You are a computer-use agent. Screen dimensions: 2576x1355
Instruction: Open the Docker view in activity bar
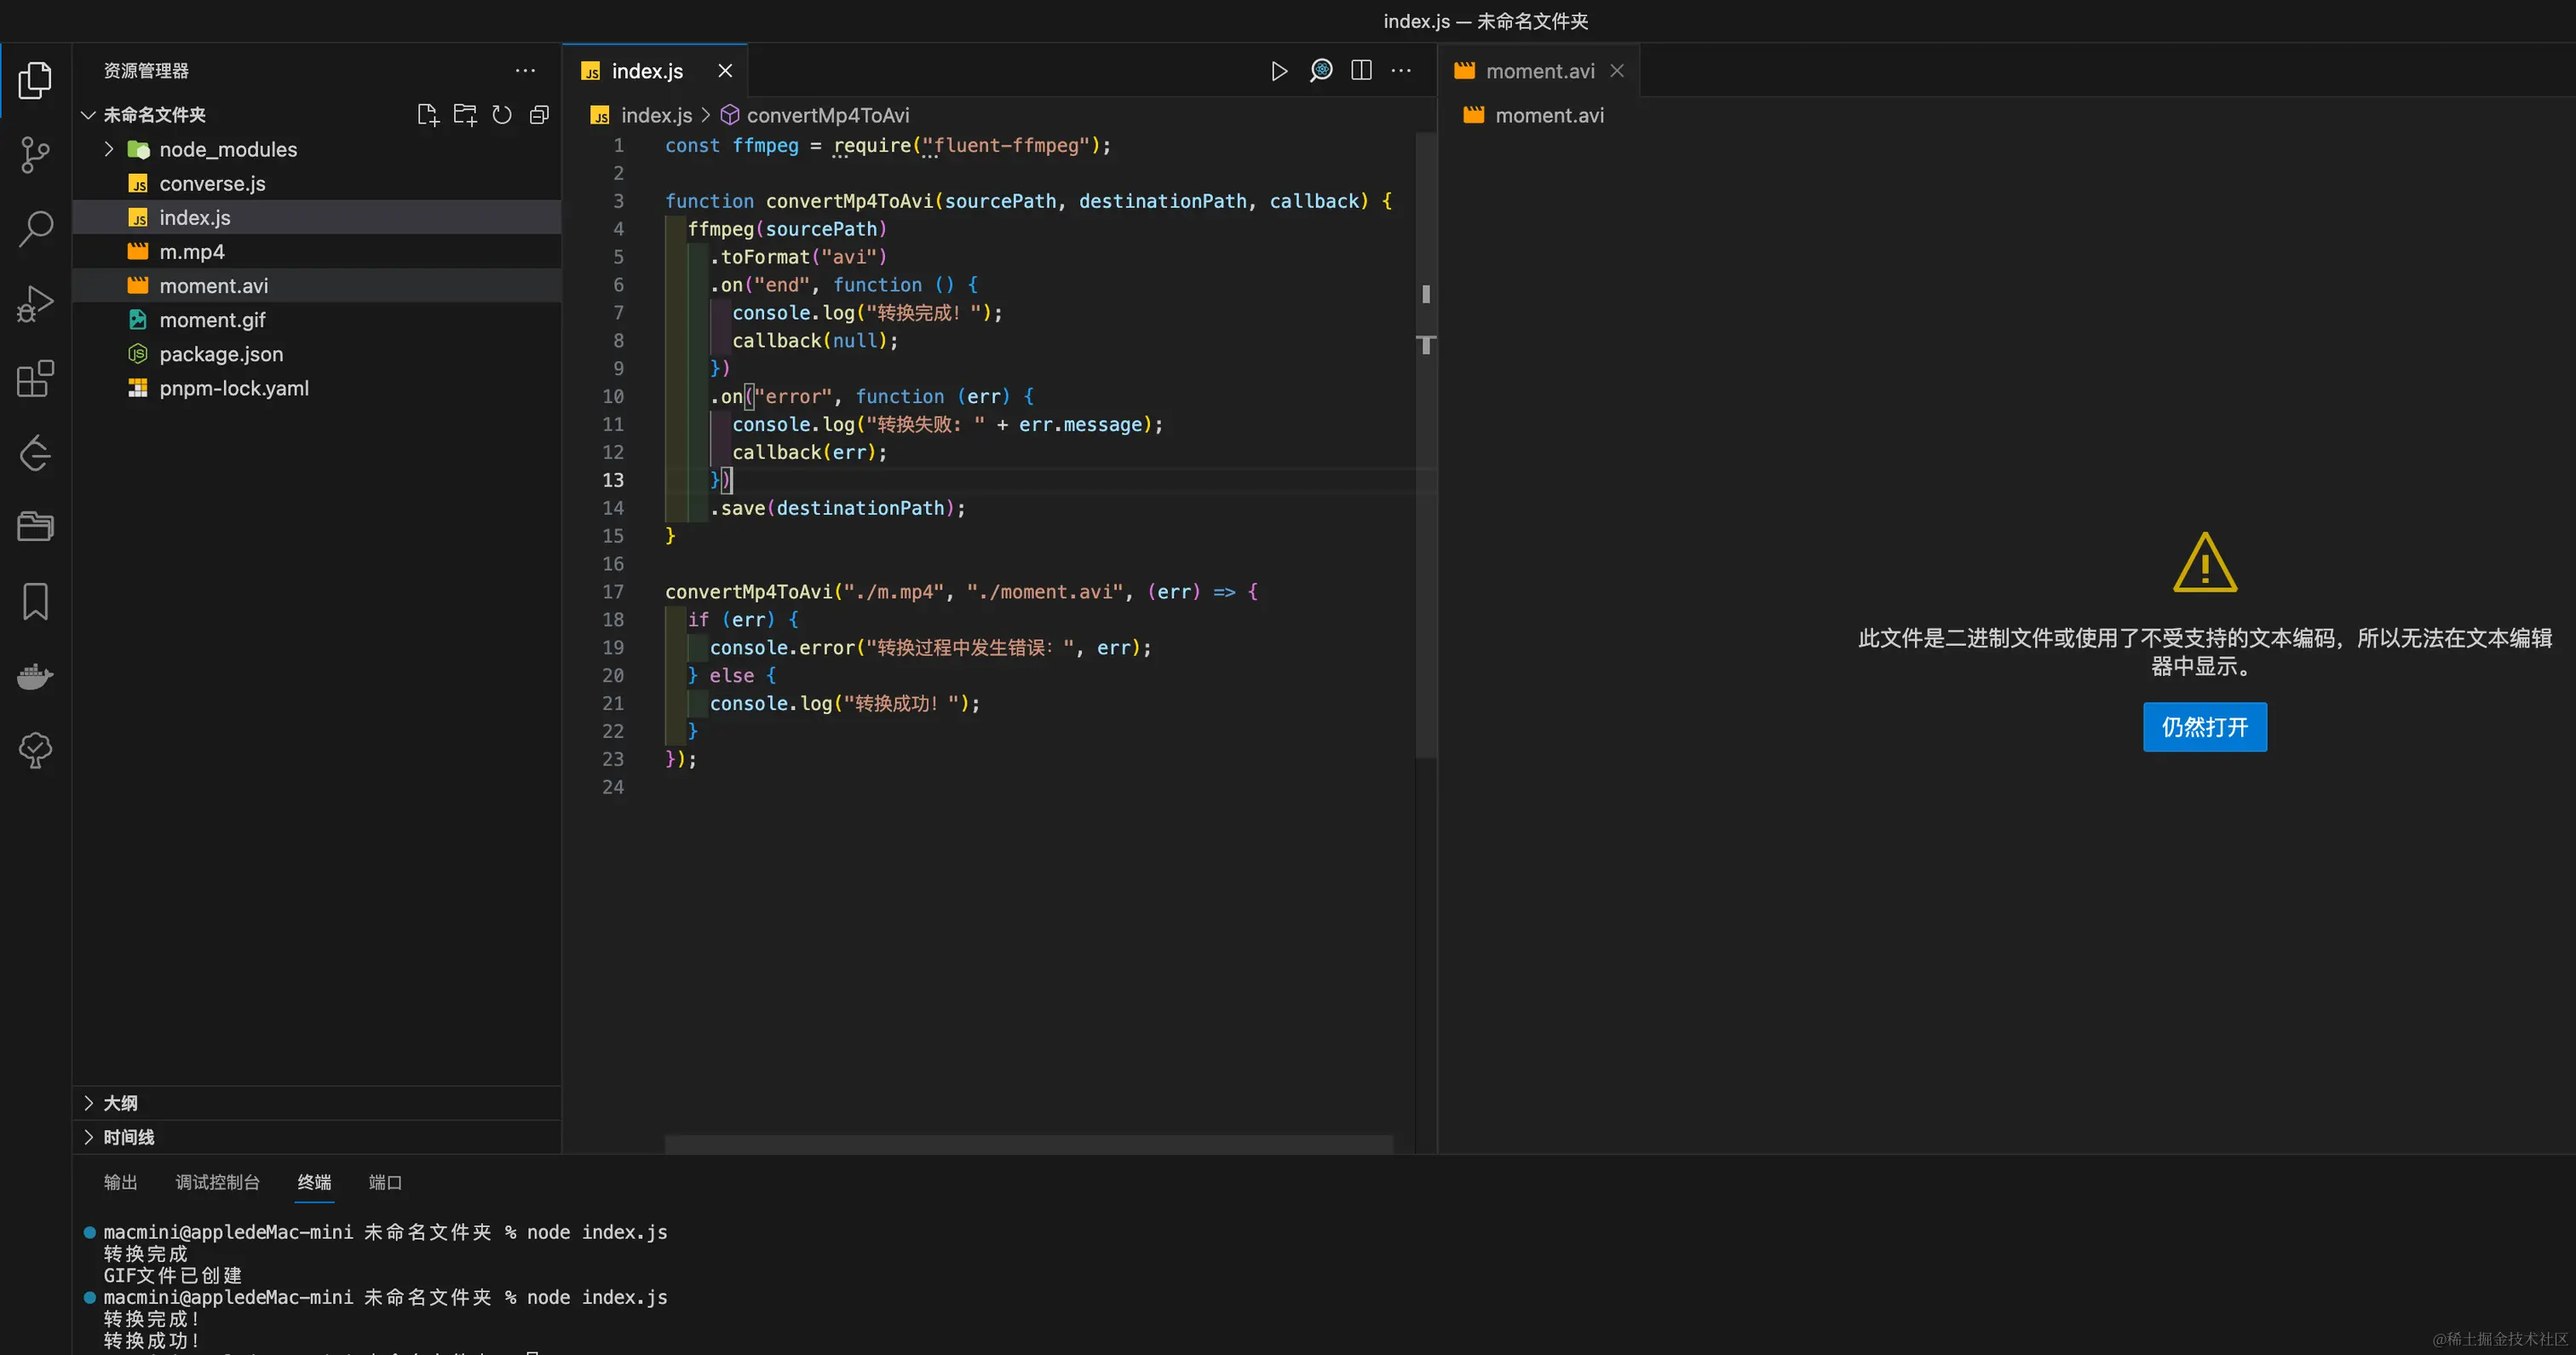click(35, 677)
